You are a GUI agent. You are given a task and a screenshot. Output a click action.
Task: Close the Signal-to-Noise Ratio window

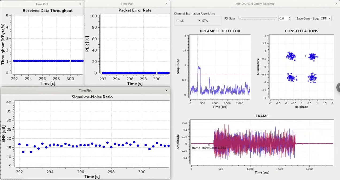click(x=166, y=91)
